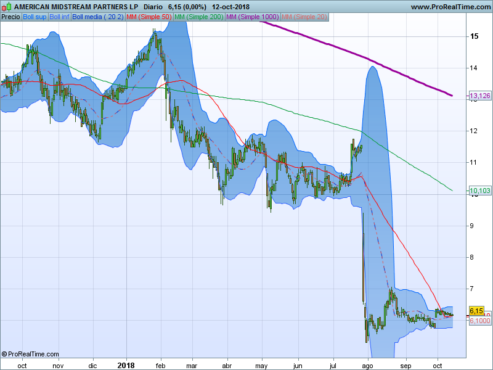This screenshot has height=370, width=493.
Task: Select the Boll inf legend tab
Action: 59,17
